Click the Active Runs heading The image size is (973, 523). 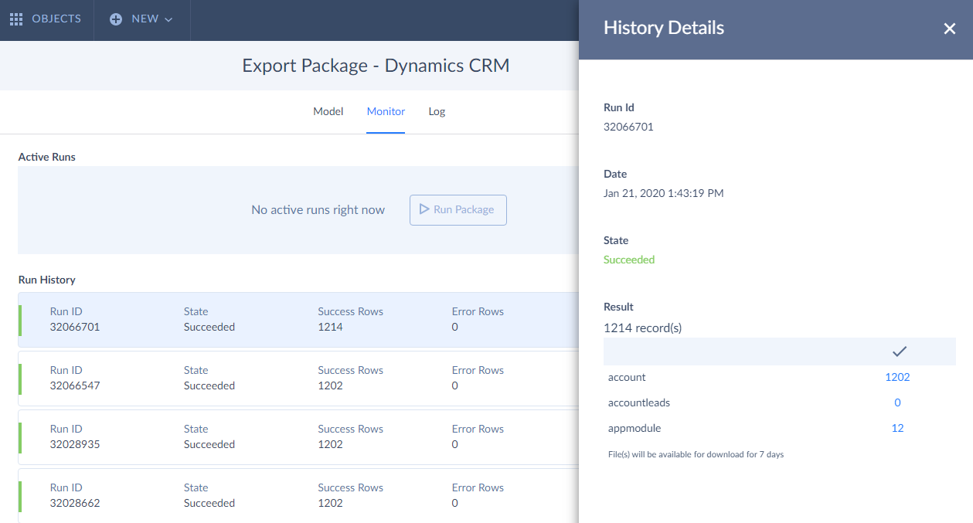pos(47,157)
